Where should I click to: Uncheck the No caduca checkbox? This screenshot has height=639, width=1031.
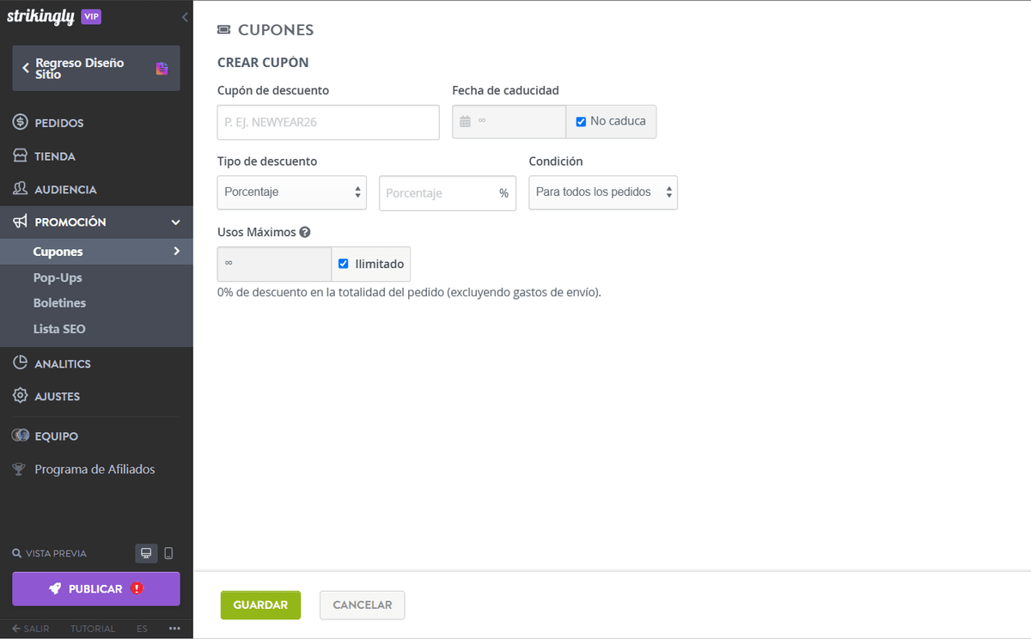pyautogui.click(x=581, y=122)
